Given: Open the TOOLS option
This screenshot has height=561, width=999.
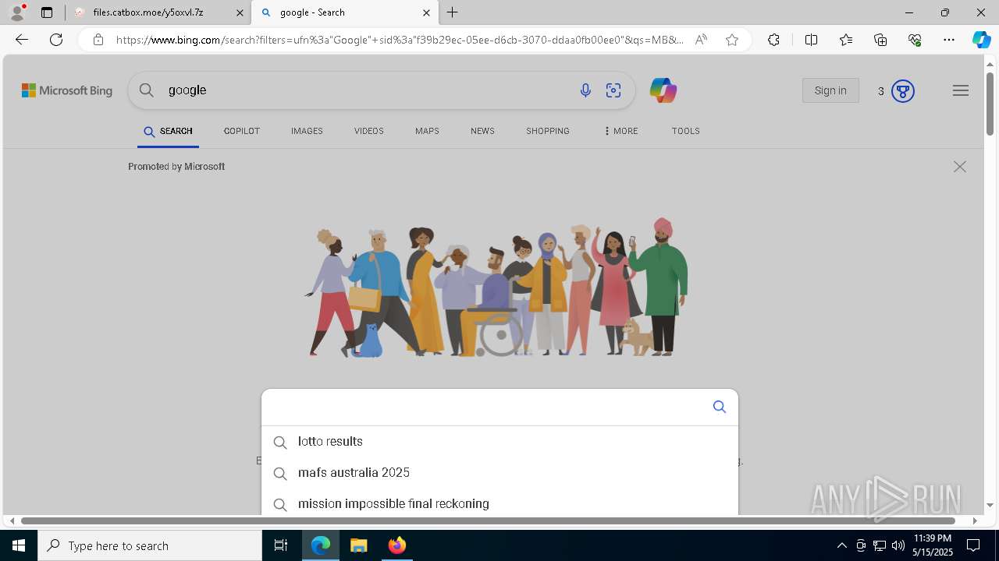Looking at the screenshot, I should coord(686,131).
